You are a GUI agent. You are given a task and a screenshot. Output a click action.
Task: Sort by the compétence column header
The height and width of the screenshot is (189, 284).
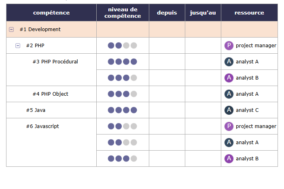click(x=51, y=13)
